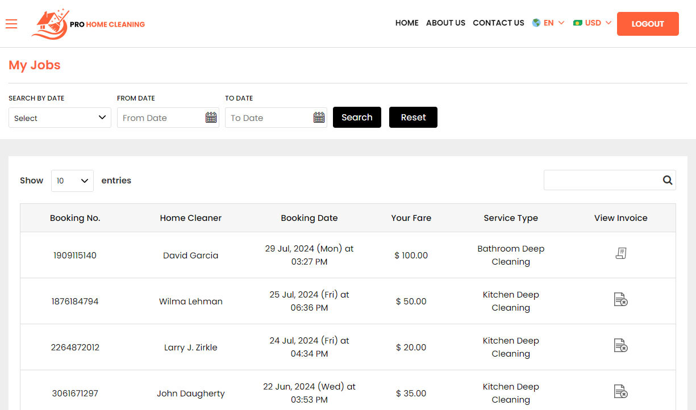
Task: Click the Search button
Action: pos(357,117)
